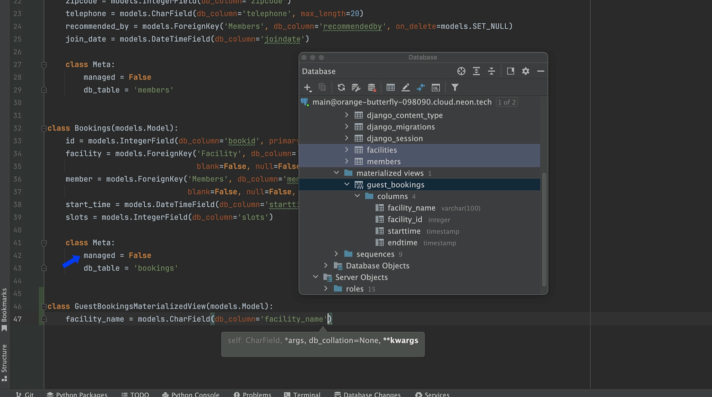Click the View Mode window icon in the Database panel header
Image resolution: width=712 pixels, height=397 pixels.
click(511, 71)
